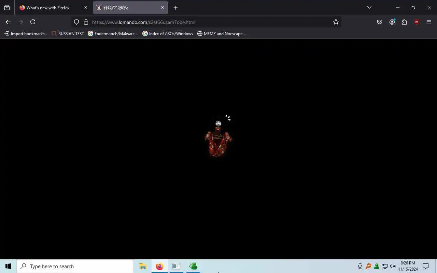
Task: Open green figure app on taskbar
Action: (x=193, y=266)
